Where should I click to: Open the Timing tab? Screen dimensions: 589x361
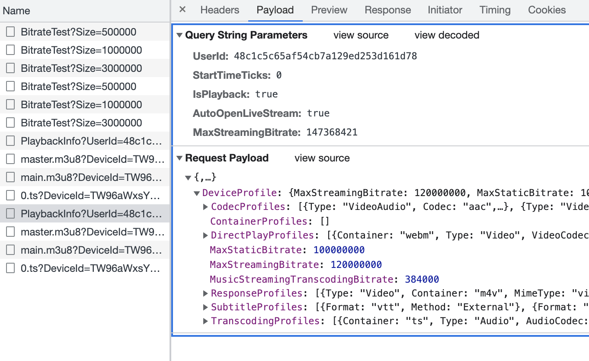click(x=495, y=10)
